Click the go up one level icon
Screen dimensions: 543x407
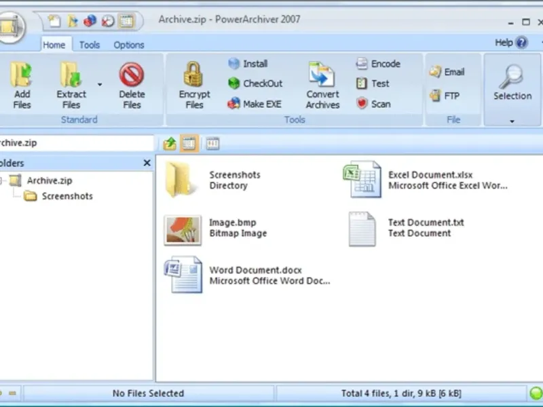pyautogui.click(x=170, y=144)
